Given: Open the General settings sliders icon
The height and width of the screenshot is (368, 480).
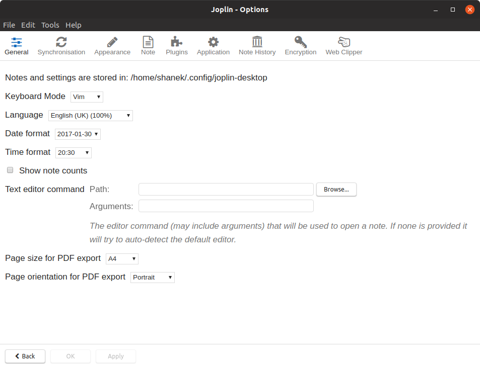Looking at the screenshot, I should (17, 42).
